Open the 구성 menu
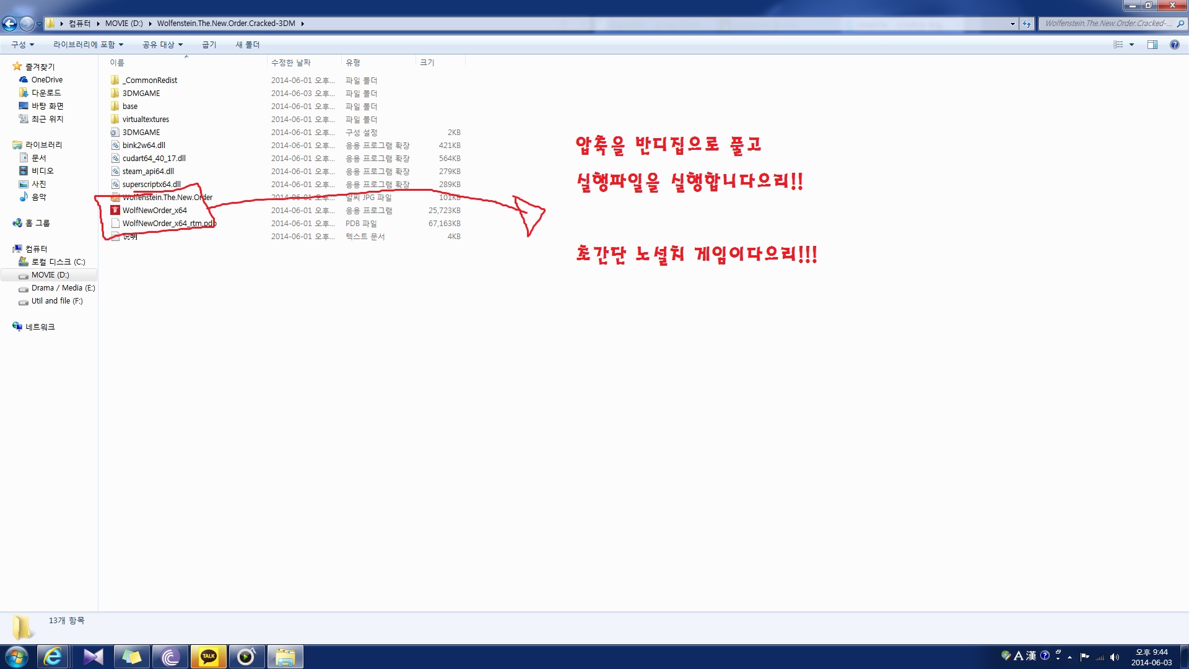Screen dimensions: 1189x669 22,45
